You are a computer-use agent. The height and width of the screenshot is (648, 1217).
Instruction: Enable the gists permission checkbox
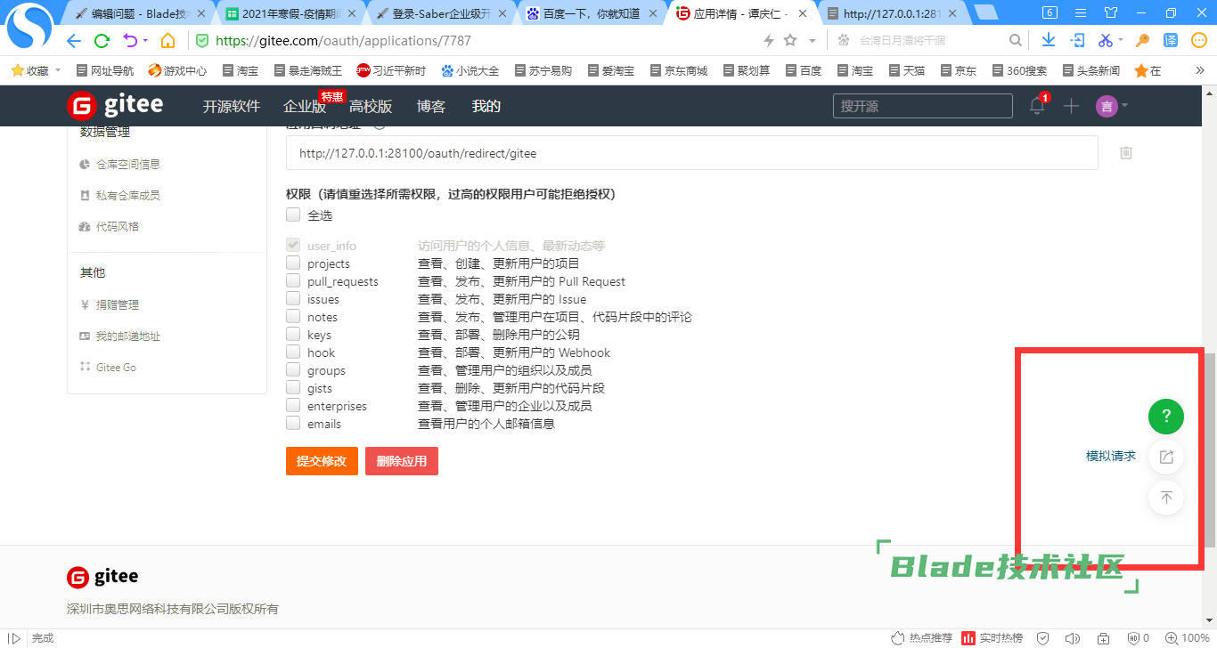point(293,387)
